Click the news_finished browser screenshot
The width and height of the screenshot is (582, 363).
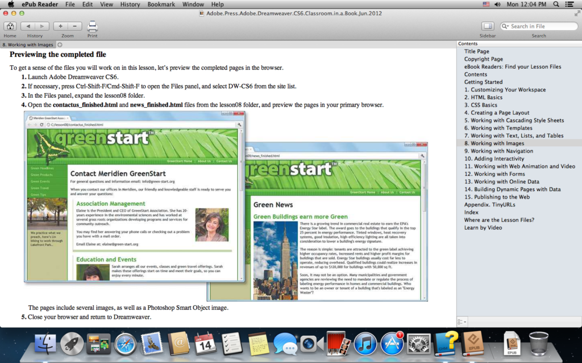click(x=336, y=222)
